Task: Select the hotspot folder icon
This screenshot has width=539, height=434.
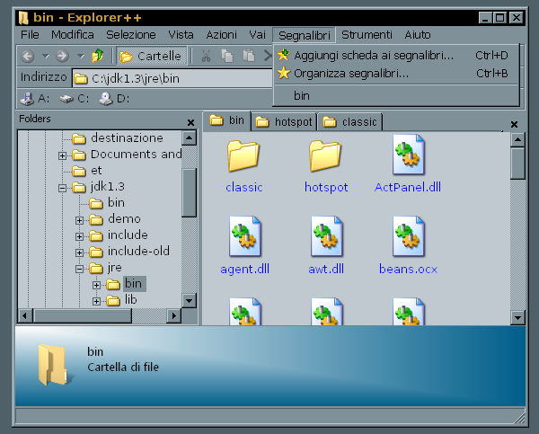Action: tap(325, 155)
